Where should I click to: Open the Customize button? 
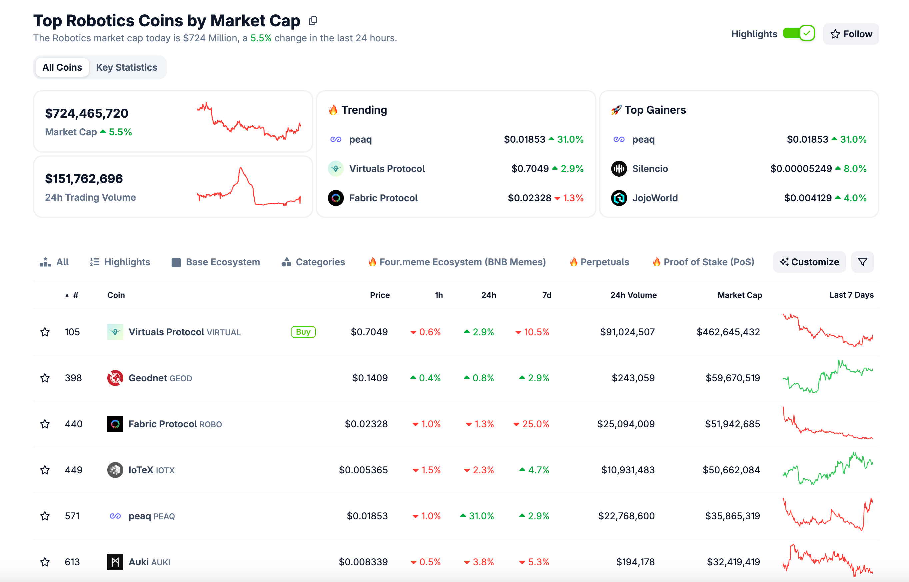click(x=809, y=262)
